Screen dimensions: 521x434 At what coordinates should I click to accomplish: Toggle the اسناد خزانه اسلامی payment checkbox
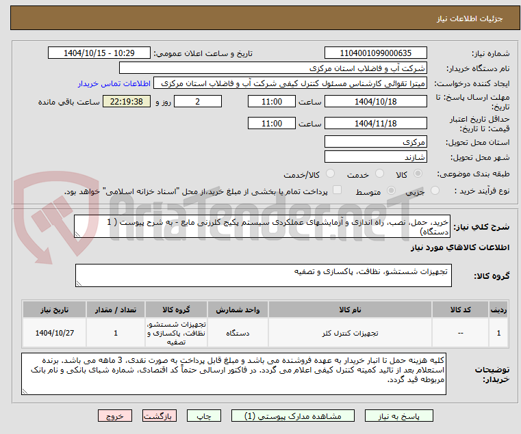[338, 190]
